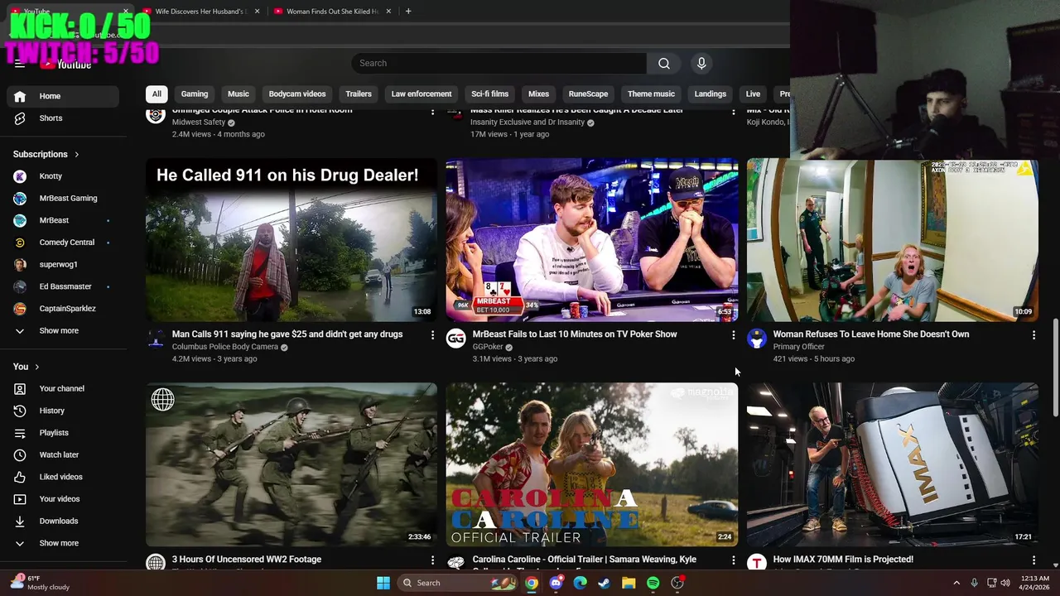This screenshot has width=1060, height=596.
Task: Filter by Trailers chip
Action: pos(359,94)
